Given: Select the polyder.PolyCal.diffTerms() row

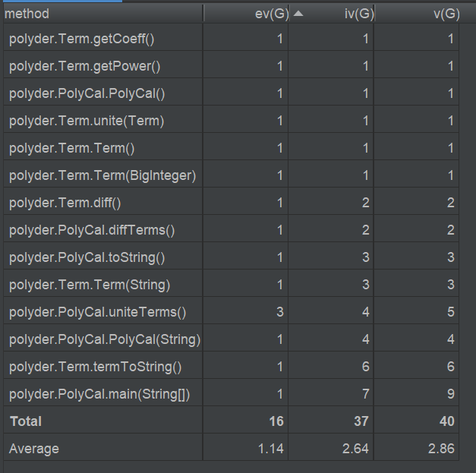Looking at the screenshot, I should coord(231,230).
